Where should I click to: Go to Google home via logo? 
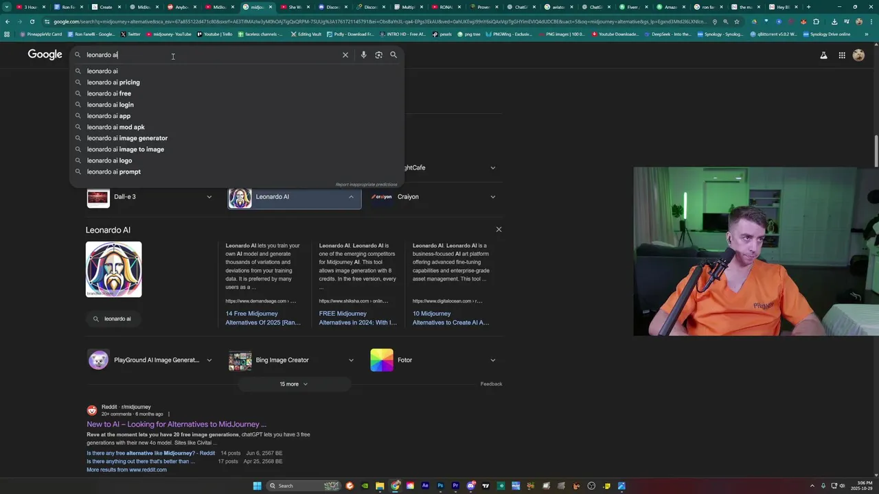45,55
